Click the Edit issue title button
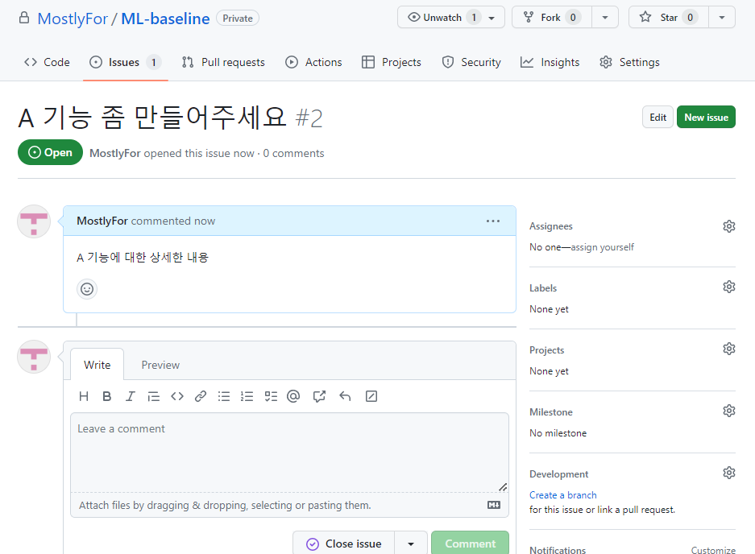 click(x=658, y=117)
